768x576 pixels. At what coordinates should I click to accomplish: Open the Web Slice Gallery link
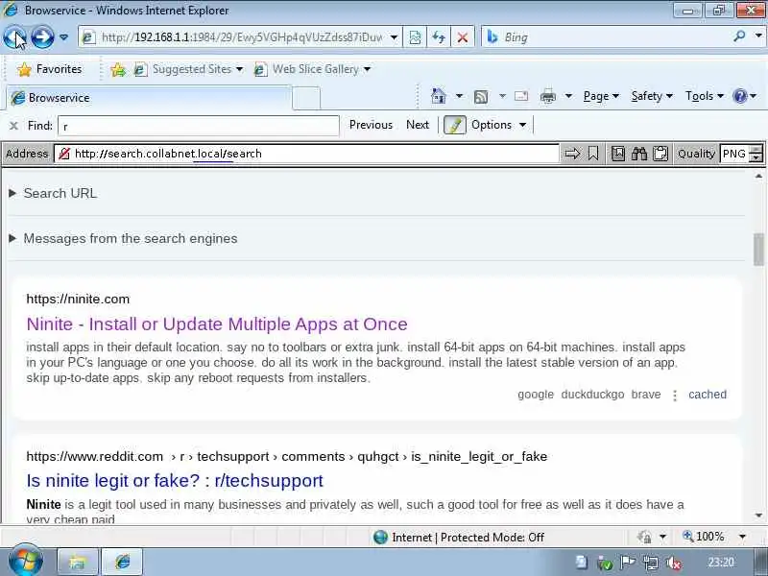[x=312, y=69]
